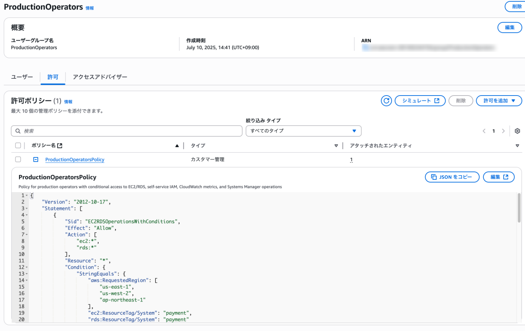Click attached entities count 1

tap(351, 160)
